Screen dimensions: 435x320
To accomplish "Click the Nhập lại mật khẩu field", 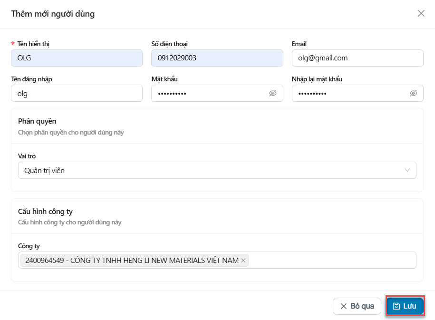I will [349, 93].
